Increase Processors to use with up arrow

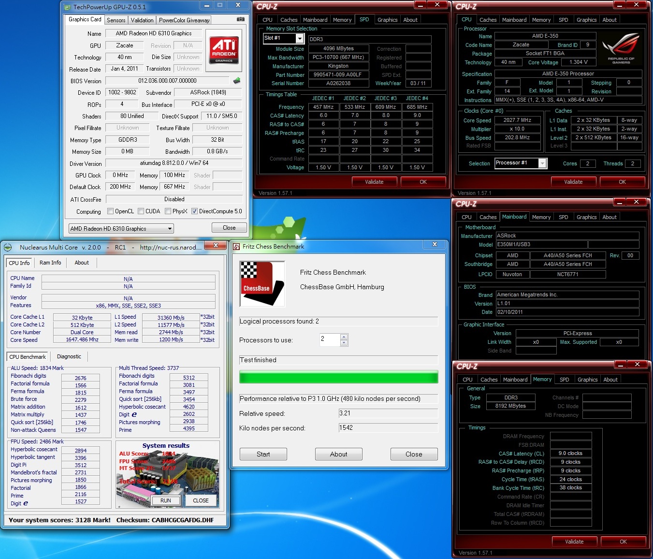[344, 337]
